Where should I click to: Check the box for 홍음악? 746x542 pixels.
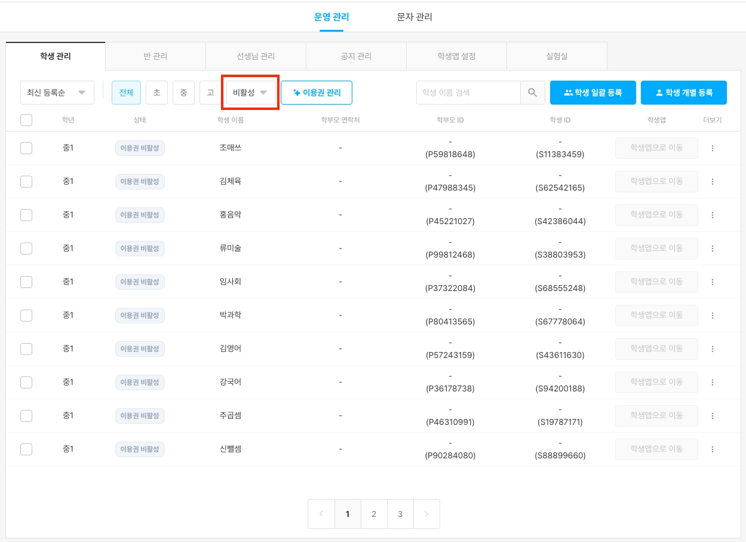coord(26,215)
